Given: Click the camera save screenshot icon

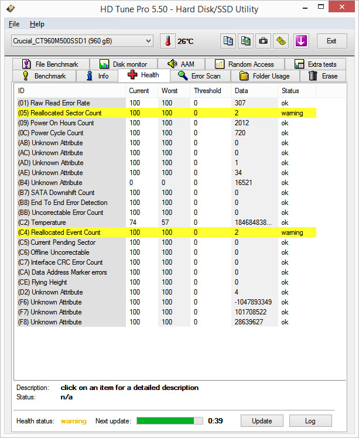Looking at the screenshot, I should [x=263, y=41].
